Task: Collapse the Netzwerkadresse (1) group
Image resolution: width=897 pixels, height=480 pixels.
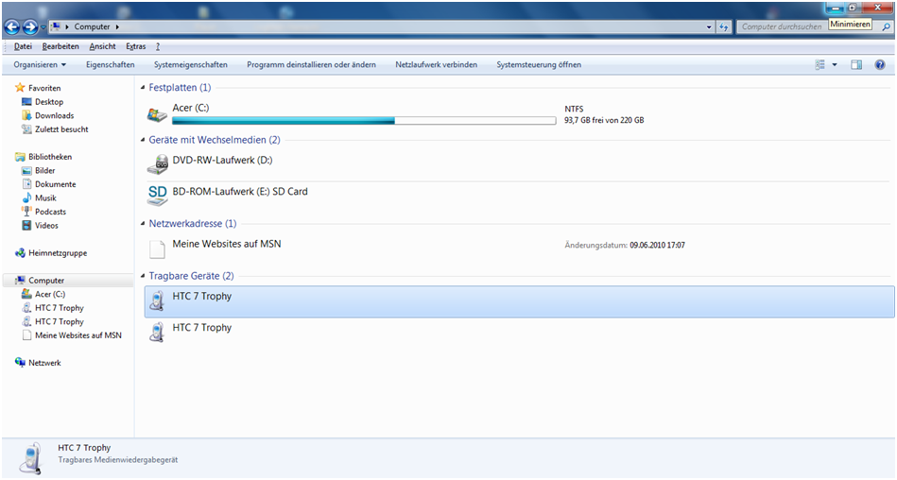Action: click(143, 224)
